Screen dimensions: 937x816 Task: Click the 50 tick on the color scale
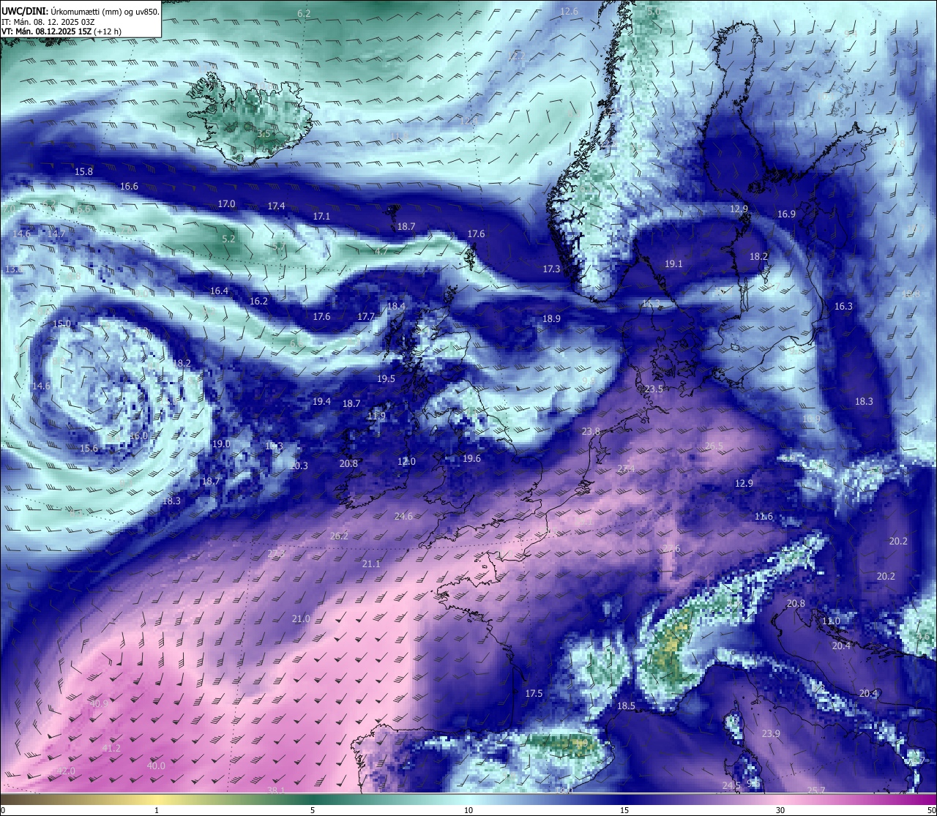pos(931,810)
